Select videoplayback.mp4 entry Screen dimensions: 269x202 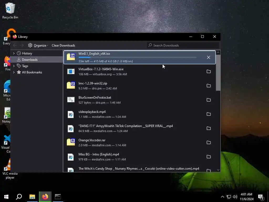click(x=139, y=114)
